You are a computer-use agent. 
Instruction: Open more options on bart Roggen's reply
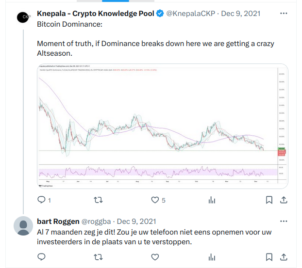tap(284, 221)
